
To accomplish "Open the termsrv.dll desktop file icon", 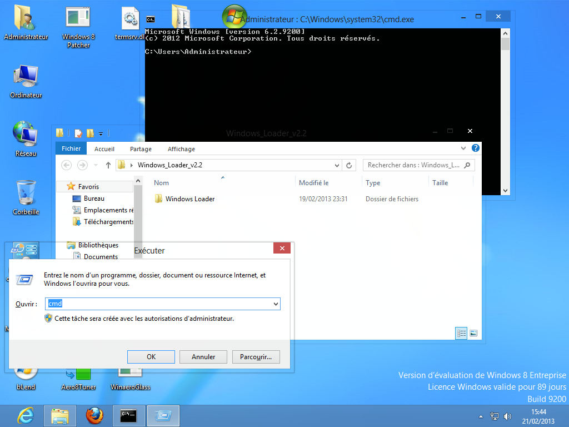I will (130, 22).
